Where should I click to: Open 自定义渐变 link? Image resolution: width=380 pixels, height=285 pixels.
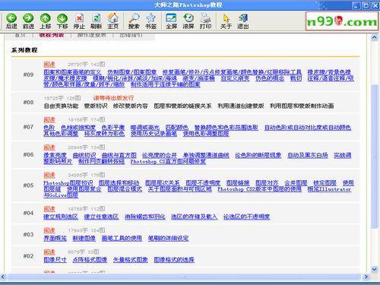click(x=235, y=78)
